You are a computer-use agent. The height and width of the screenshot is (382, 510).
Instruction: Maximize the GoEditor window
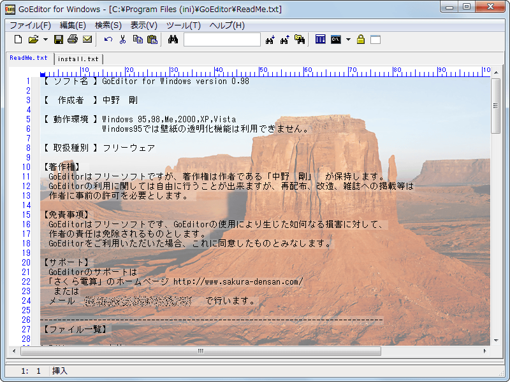[467, 7]
